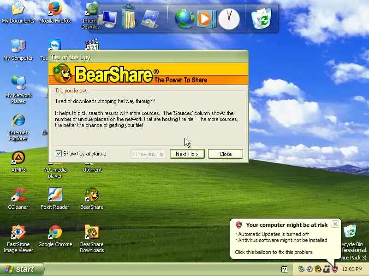The image size is (369, 276).
Task: Click the help question mark taskbar icon
Action: (284, 270)
